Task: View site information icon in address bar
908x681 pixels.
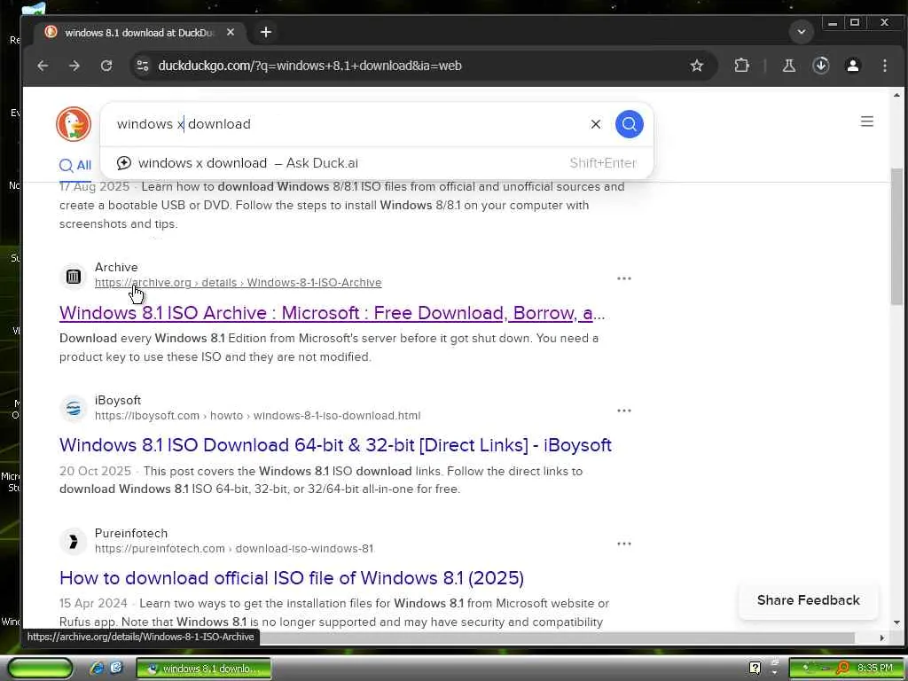Action: 143,66
